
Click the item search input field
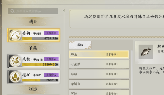point(33,11)
